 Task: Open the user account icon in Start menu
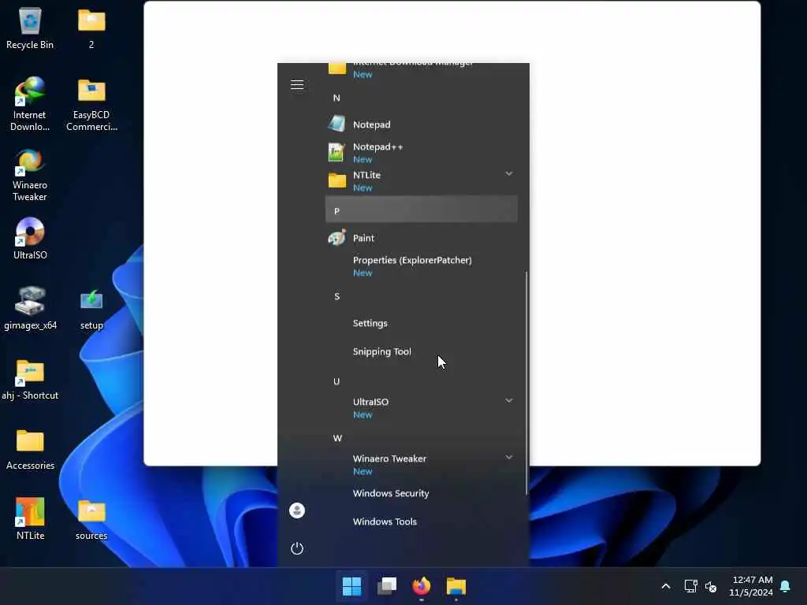[x=297, y=510]
